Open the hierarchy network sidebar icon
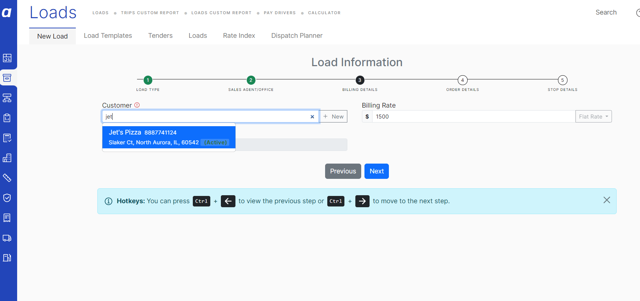Viewport: 640px width, 301px height. 7,98
